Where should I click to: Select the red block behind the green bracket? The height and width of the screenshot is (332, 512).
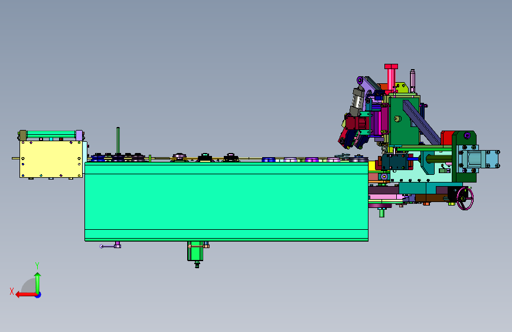pos(446,138)
